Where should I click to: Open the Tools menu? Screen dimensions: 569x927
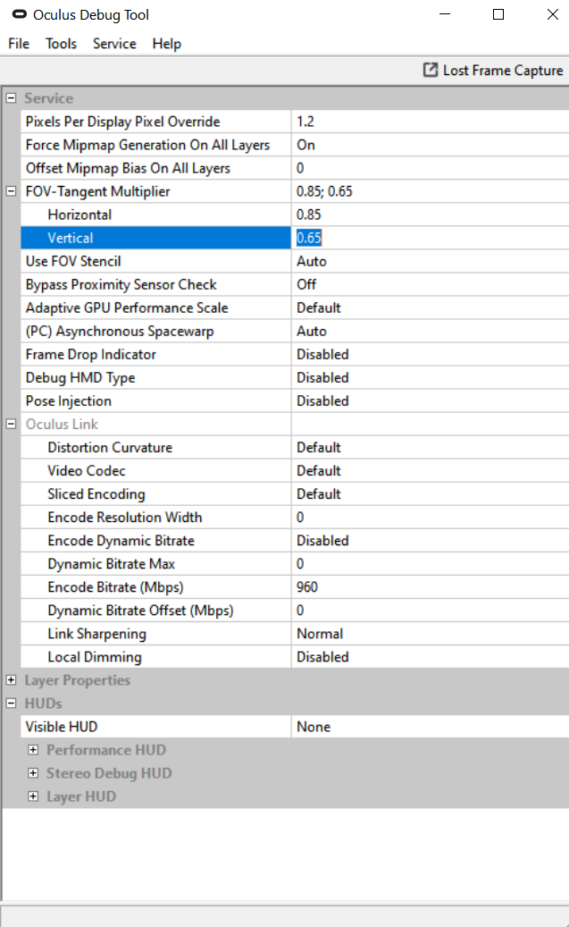(62, 44)
